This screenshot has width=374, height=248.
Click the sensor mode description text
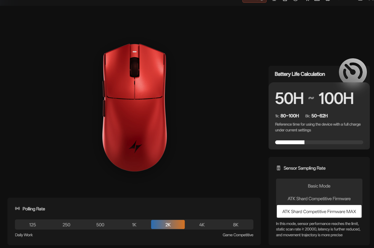318,229
